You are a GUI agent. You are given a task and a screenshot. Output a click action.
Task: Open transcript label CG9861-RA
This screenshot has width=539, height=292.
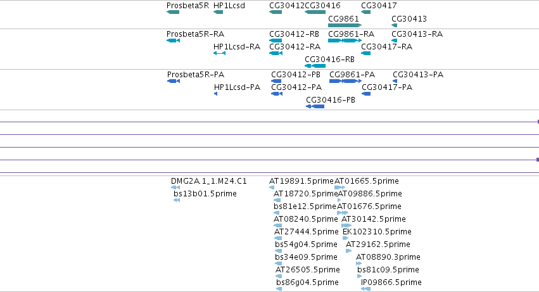click(352, 34)
